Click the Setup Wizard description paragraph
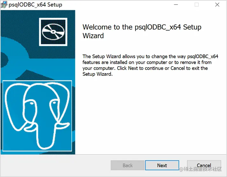 pos(150,65)
